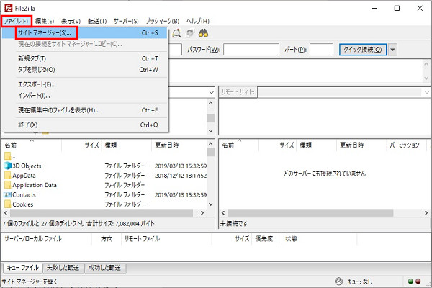The image size is (432, 288).
Task: Sort local files by サイズ column
Action: tap(81, 145)
